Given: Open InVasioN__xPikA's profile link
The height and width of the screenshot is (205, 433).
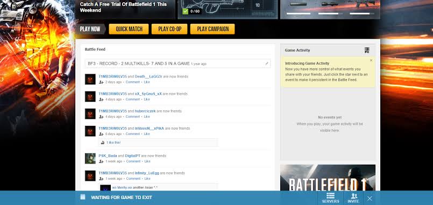Looking at the screenshot, I should pos(150,128).
